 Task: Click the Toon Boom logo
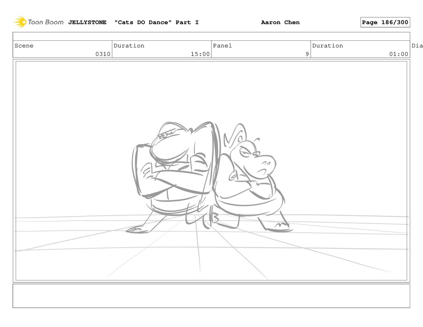tap(39, 22)
